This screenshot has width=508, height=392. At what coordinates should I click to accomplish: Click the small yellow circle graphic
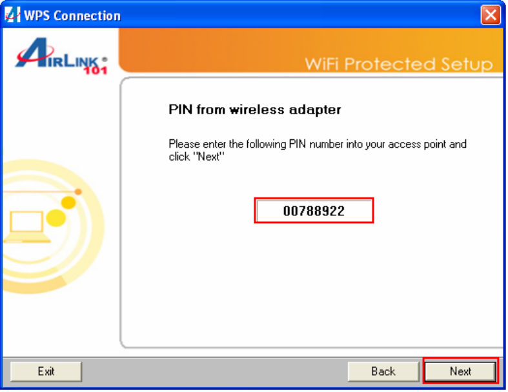tap(68, 202)
